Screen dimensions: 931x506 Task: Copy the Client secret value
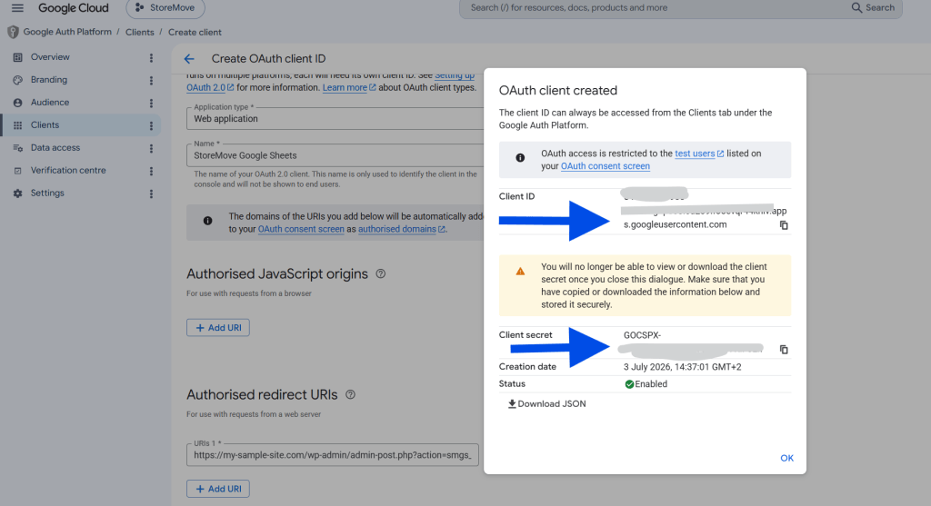[784, 350]
